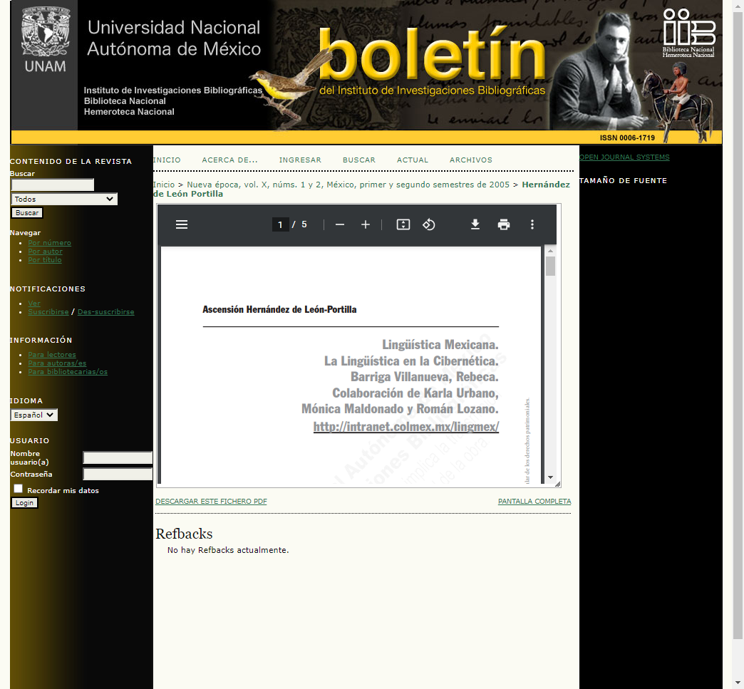Viewport: 744px width, 689px height.
Task: Open the INICIO menu item
Action: point(167,160)
